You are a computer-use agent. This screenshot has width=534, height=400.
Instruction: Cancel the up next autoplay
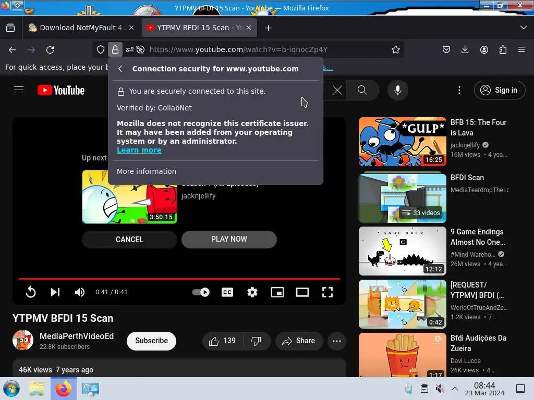(x=129, y=240)
